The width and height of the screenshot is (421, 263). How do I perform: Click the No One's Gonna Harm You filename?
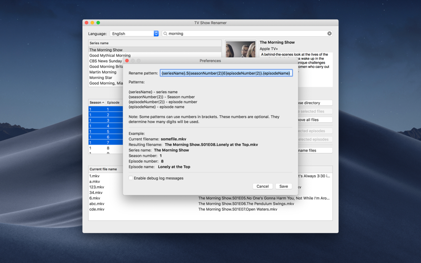point(264,198)
